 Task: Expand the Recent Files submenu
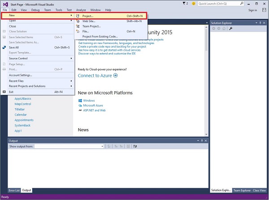(71, 81)
